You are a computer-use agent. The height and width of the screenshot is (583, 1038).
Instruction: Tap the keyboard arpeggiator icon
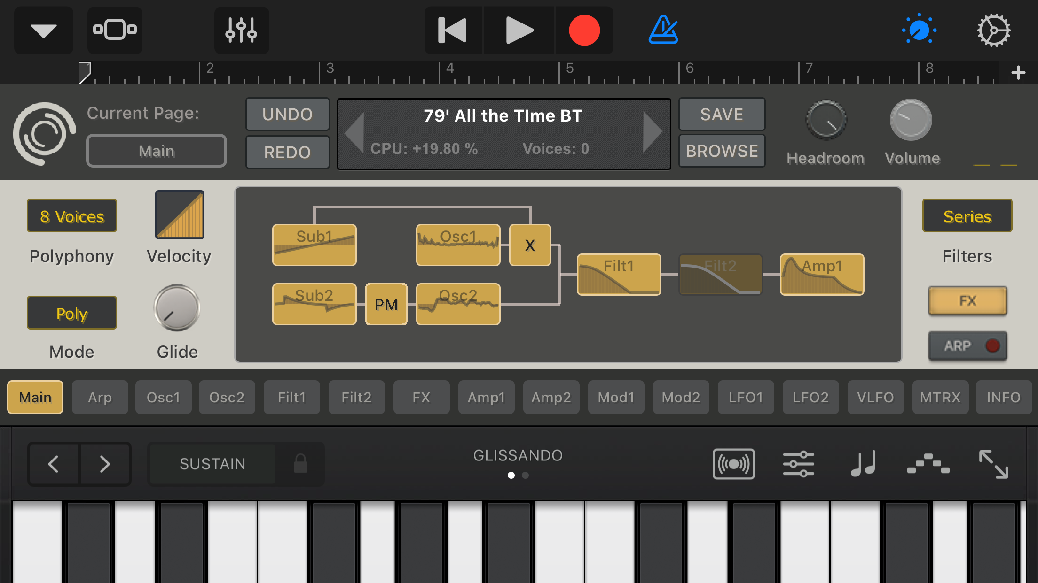click(x=928, y=464)
